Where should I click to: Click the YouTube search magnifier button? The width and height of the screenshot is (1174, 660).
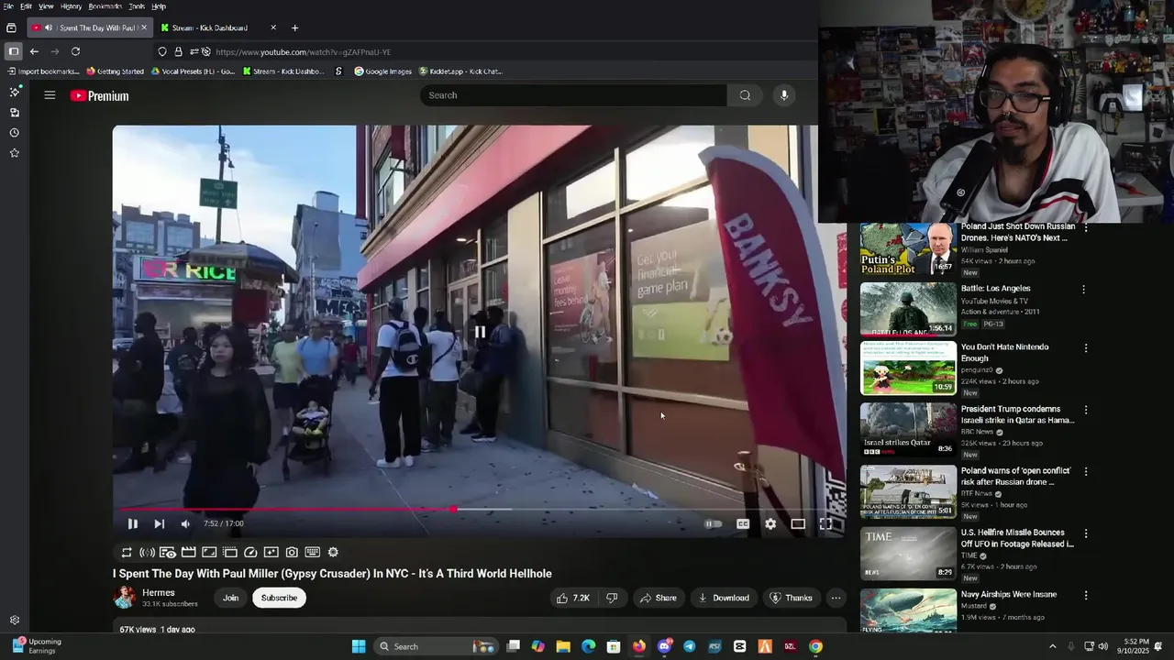[x=745, y=95]
